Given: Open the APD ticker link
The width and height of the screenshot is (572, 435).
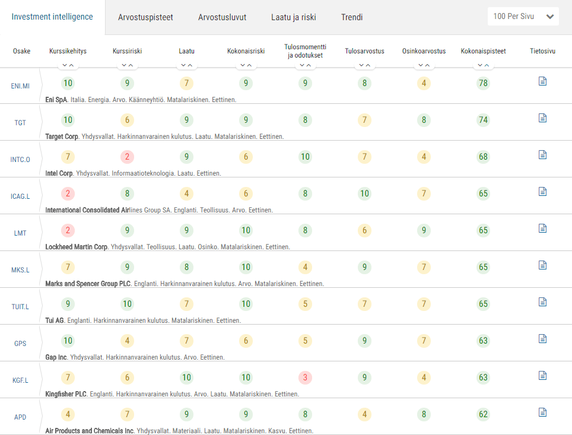Looking at the screenshot, I should 20,417.
